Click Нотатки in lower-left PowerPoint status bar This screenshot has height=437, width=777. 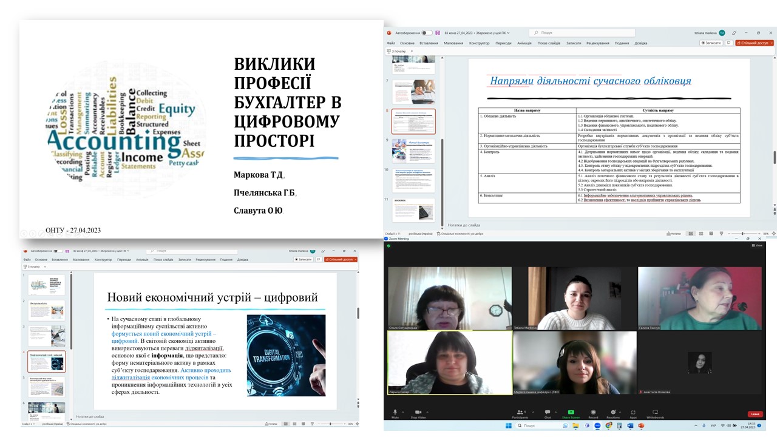(271, 424)
